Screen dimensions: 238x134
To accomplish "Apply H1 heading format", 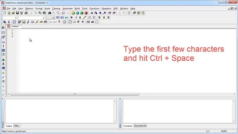I will (58, 17).
